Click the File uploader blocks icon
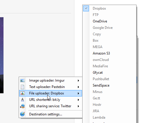154x123 pixels. pos(22,93)
